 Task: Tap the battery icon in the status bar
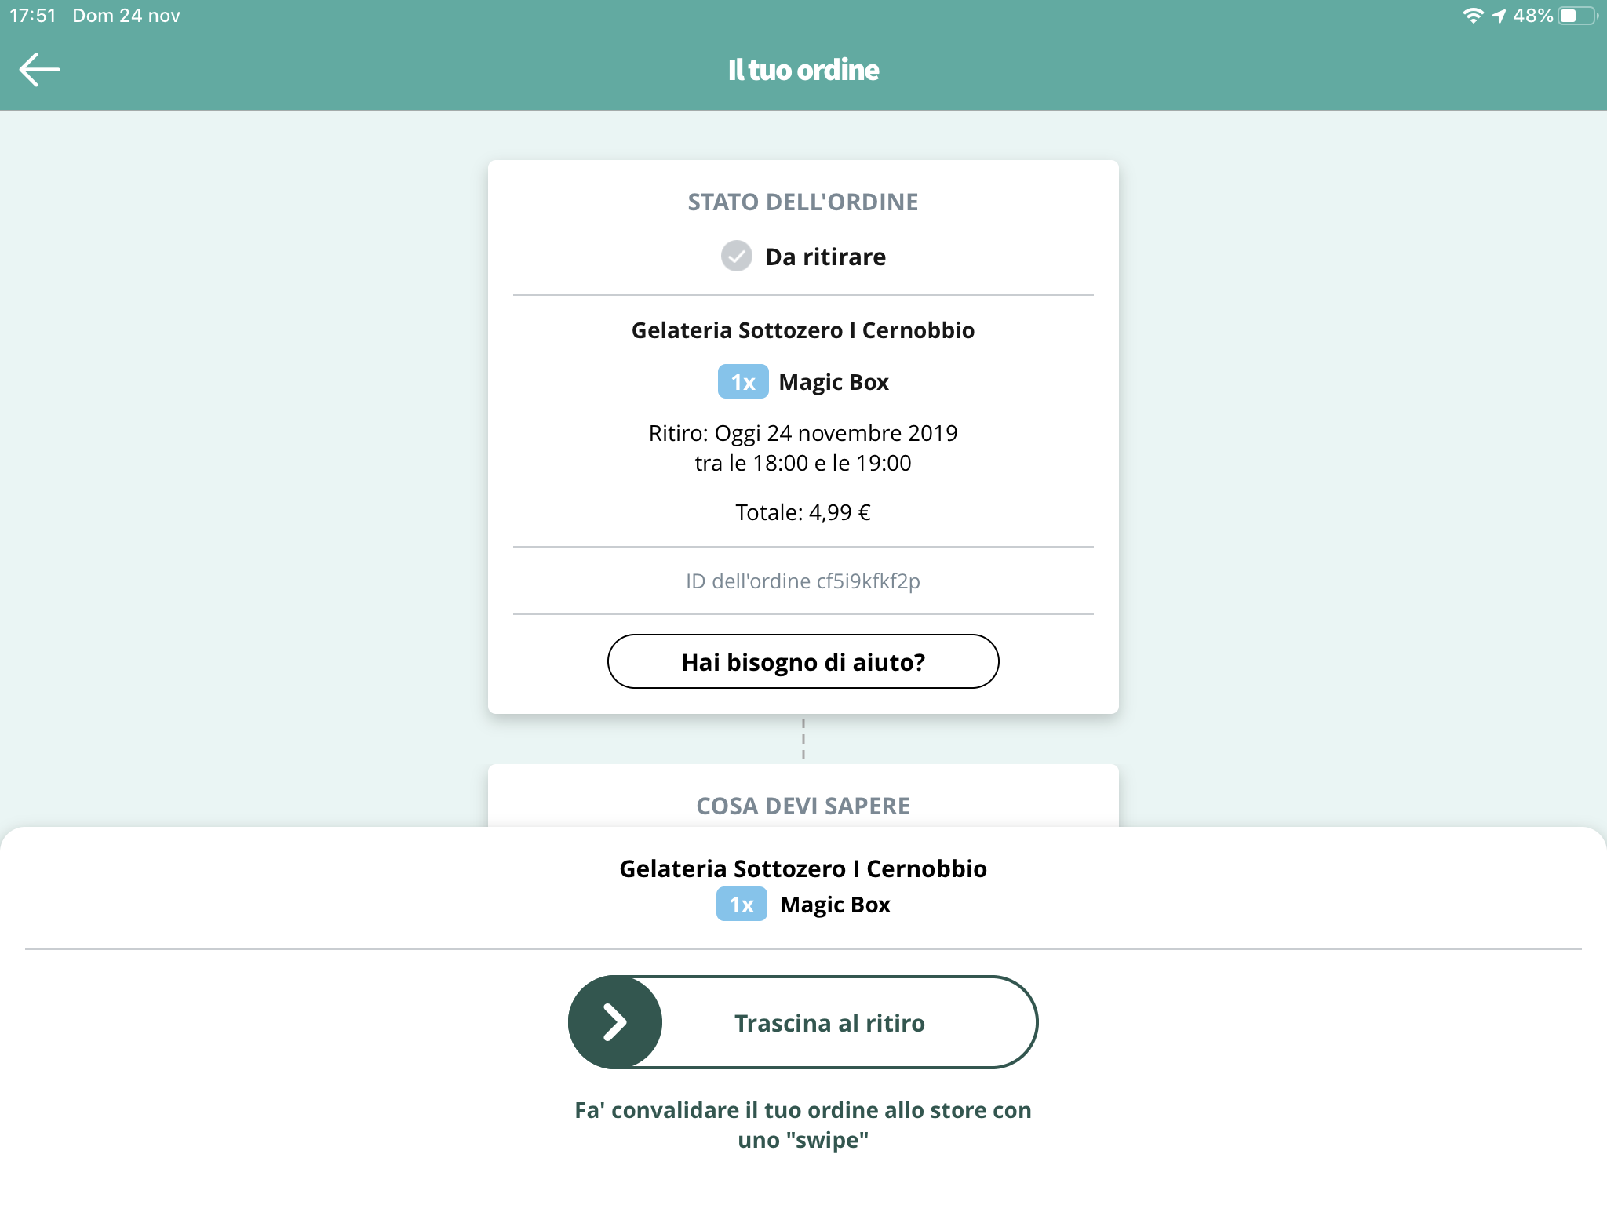click(x=1576, y=16)
